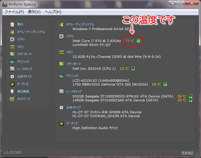Click the Windows flag icon in summary pane
The height and width of the screenshot is (158, 201).
pos(61,24)
